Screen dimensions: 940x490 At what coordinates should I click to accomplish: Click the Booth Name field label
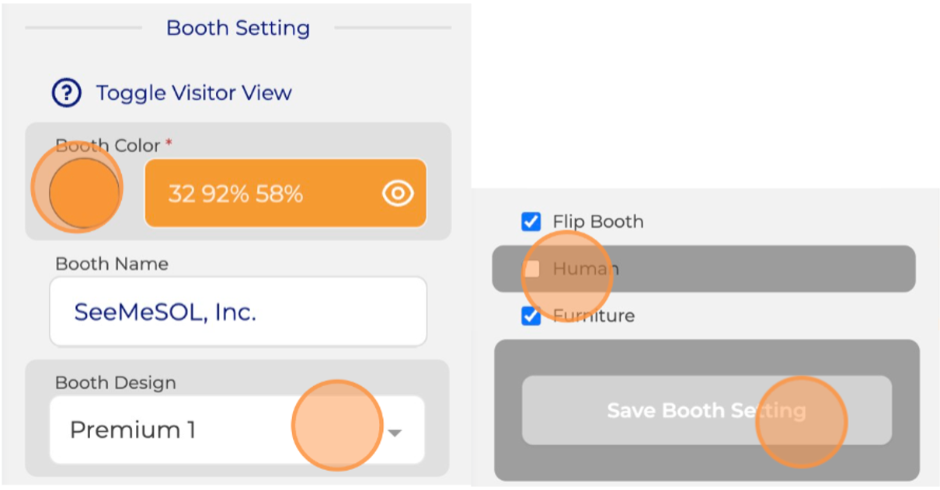[x=112, y=264]
